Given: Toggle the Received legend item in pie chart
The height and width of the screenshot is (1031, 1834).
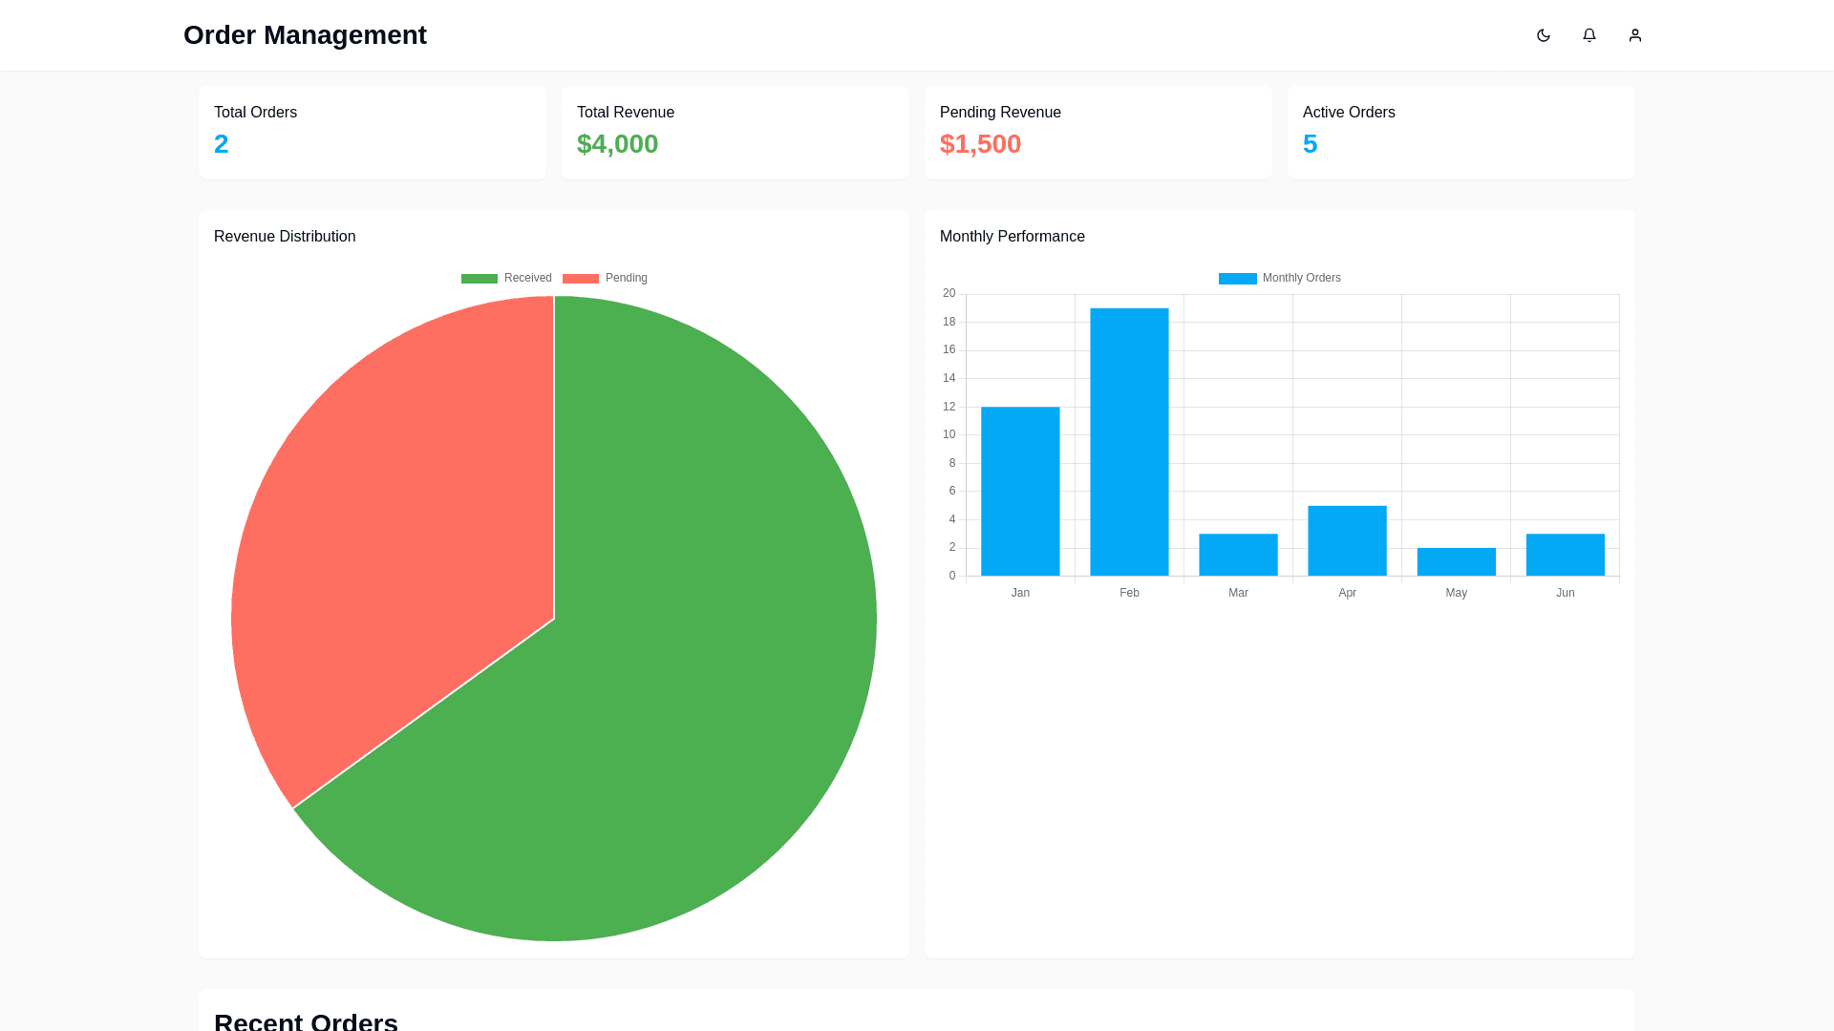Looking at the screenshot, I should [x=506, y=278].
